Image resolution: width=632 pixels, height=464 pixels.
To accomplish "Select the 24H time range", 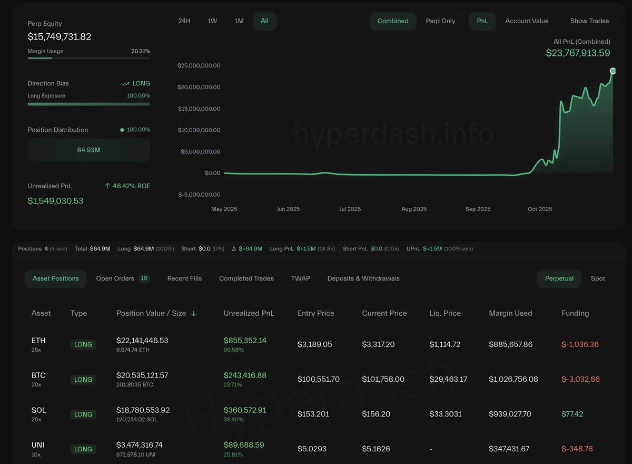I will tap(184, 21).
